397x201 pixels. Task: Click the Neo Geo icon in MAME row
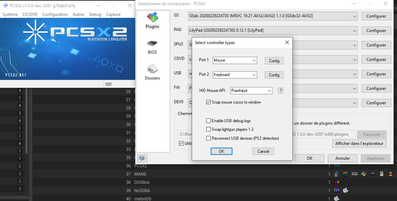345,174
